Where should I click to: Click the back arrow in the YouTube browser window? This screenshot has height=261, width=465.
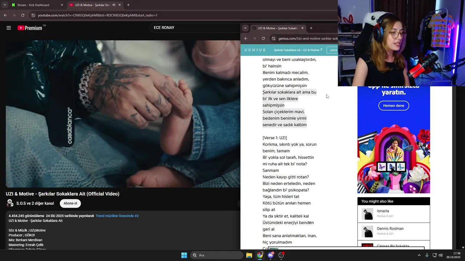tap(5, 15)
